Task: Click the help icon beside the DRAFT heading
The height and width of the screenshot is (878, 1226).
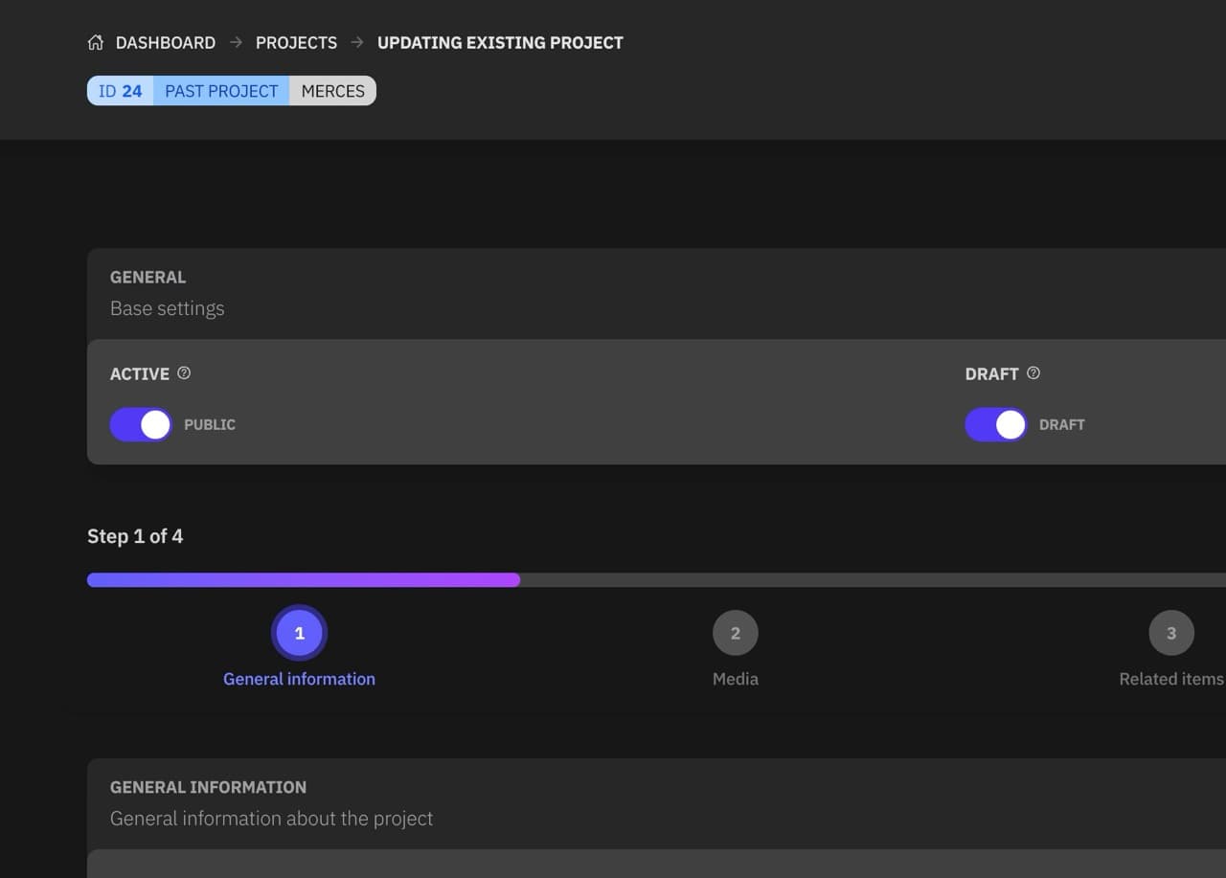Action: coord(1033,373)
